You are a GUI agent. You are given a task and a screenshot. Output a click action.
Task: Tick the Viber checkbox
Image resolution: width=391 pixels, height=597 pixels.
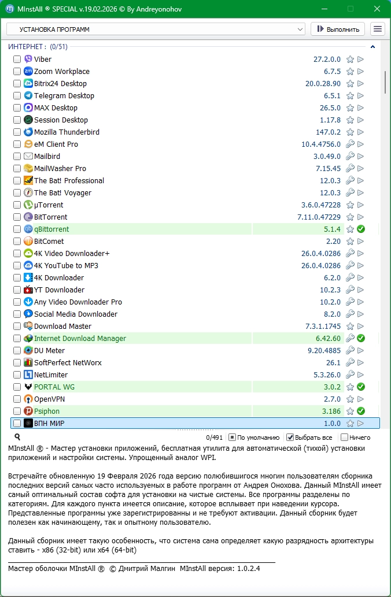pyautogui.click(x=17, y=59)
